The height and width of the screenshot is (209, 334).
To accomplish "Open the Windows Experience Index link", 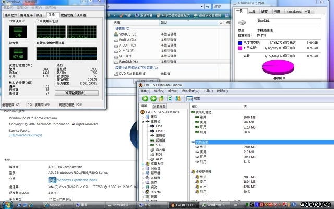I will coord(77,180).
